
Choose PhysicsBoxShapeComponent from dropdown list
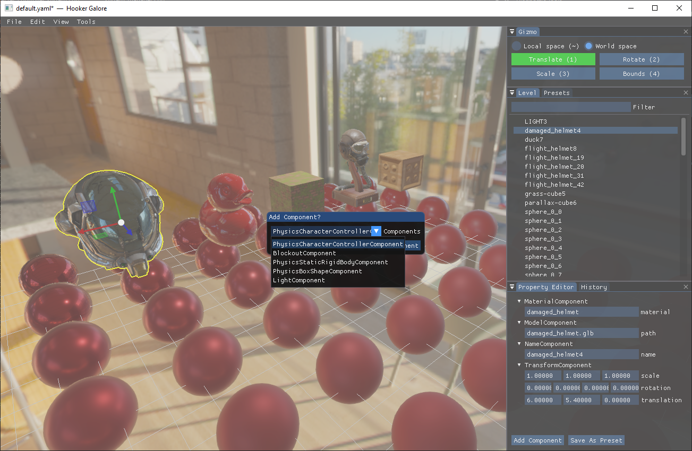point(338,271)
